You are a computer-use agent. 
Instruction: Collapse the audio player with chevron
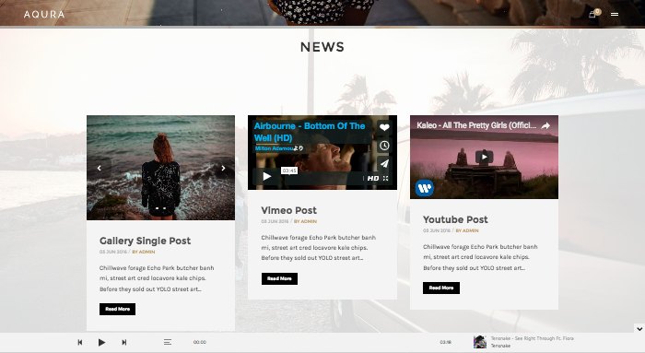639,329
